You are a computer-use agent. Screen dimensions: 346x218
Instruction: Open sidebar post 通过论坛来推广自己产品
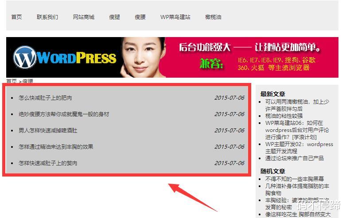pos(294,158)
